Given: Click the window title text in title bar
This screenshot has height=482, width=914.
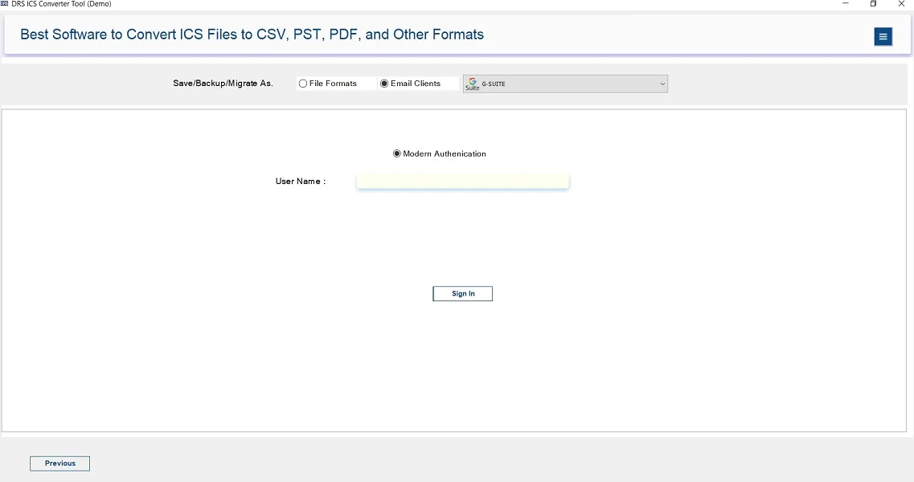Looking at the screenshot, I should click(61, 4).
